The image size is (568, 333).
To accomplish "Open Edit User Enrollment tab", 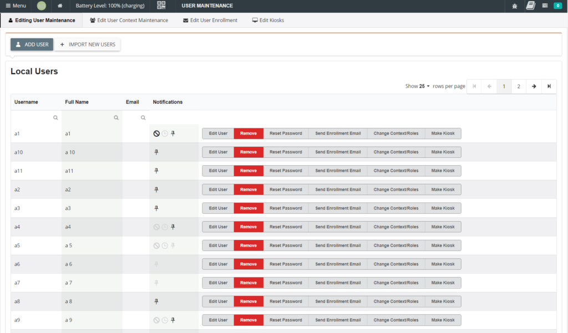I will coord(210,21).
